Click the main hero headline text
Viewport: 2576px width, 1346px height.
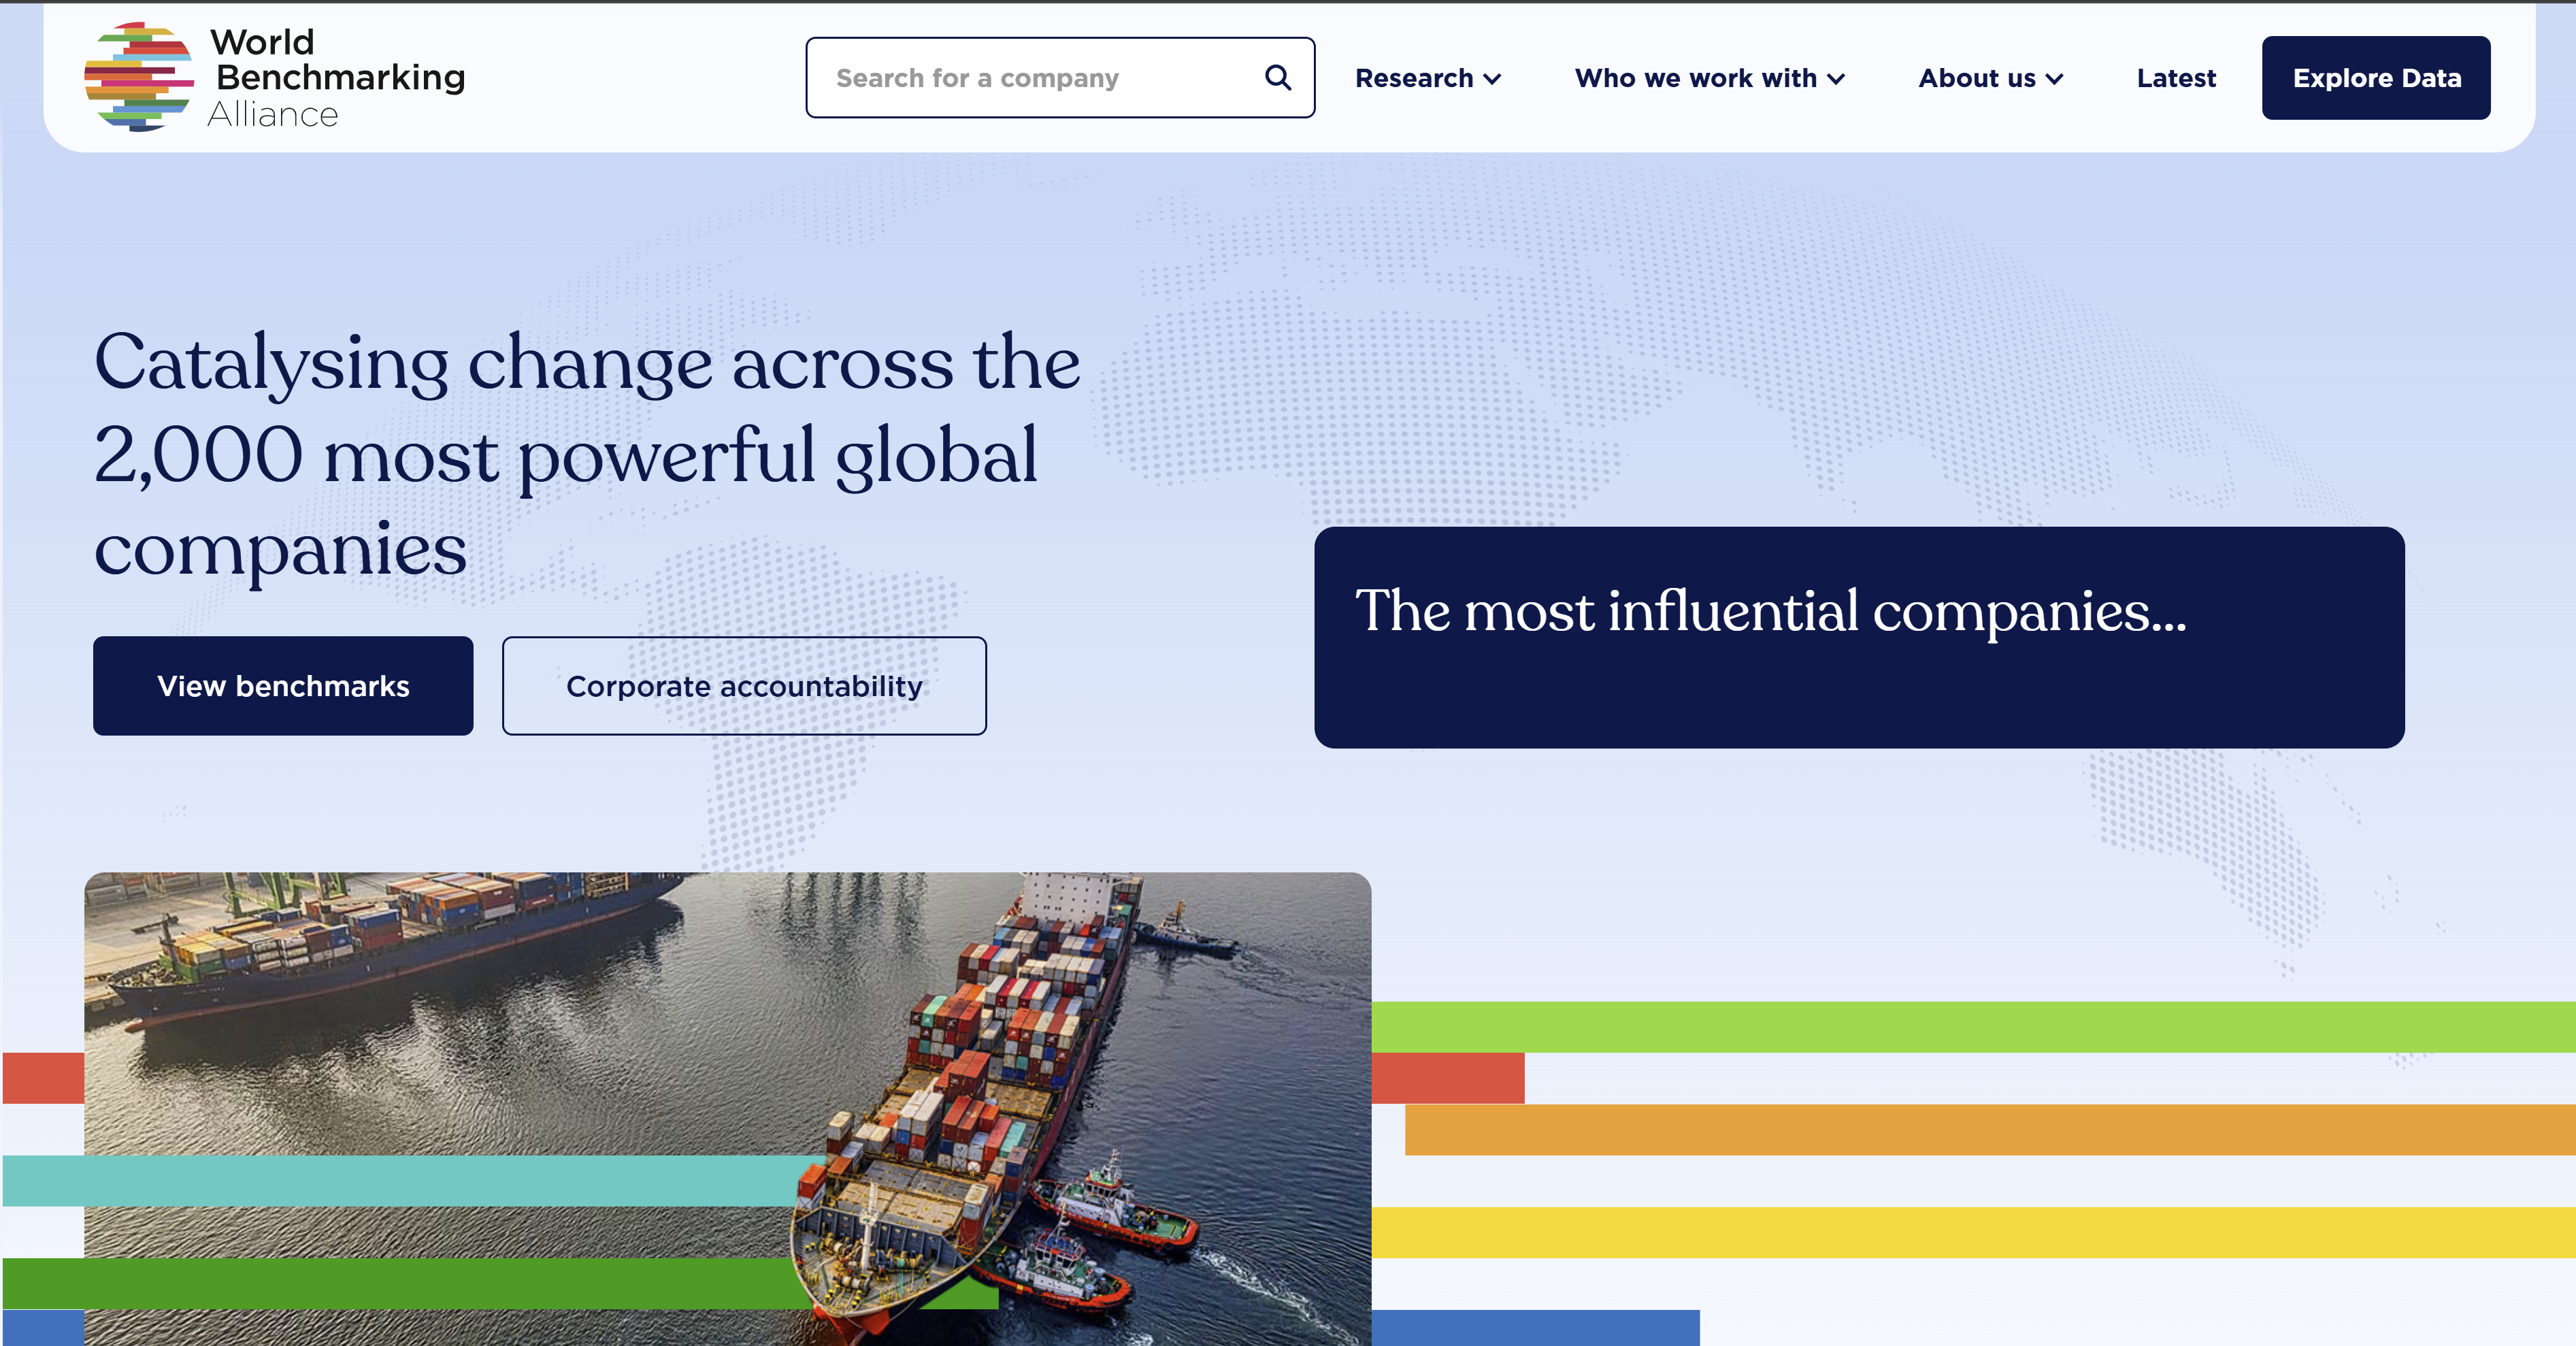[x=587, y=455]
